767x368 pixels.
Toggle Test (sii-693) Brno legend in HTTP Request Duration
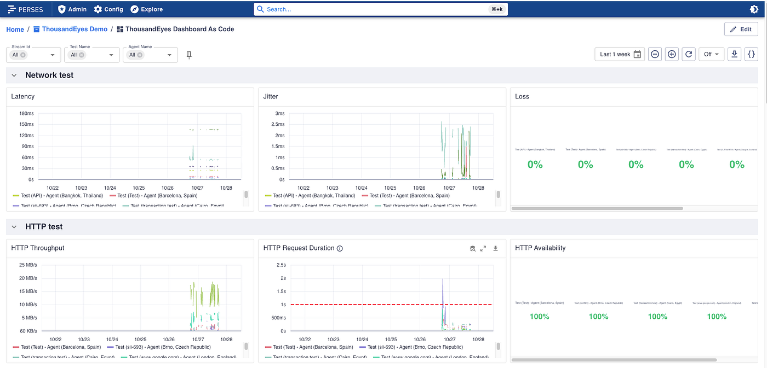pos(411,347)
